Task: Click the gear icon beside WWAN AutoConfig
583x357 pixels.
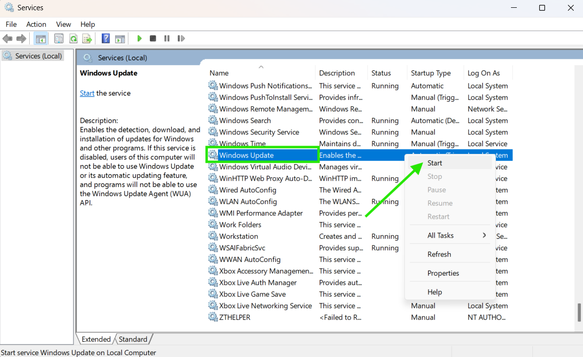Action: point(213,259)
